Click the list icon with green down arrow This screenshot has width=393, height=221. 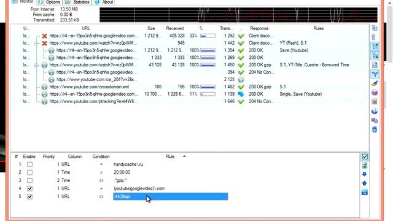click(x=375, y=56)
